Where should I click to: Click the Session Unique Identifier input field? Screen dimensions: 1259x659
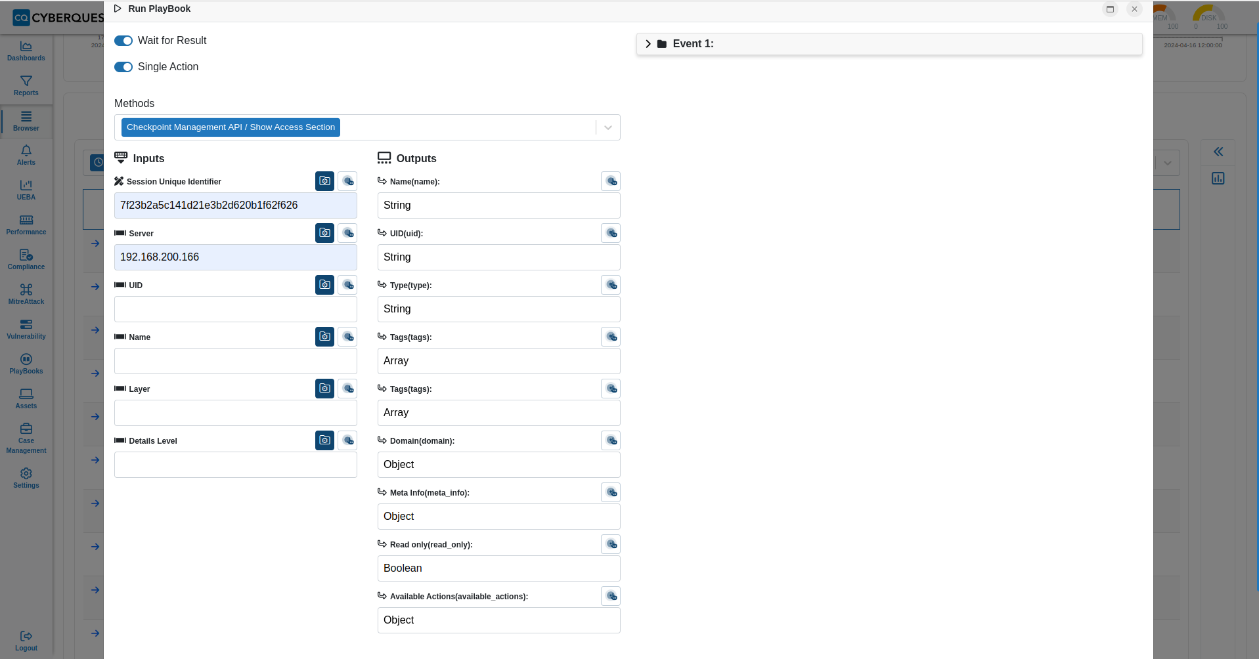(236, 205)
